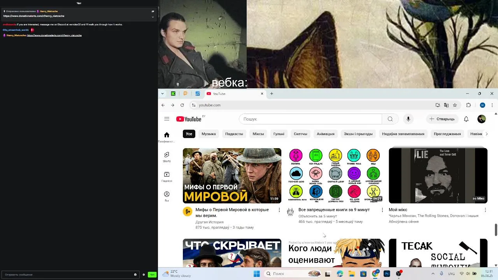
Task: Select the 'Музыка' filter chip
Action: click(209, 134)
